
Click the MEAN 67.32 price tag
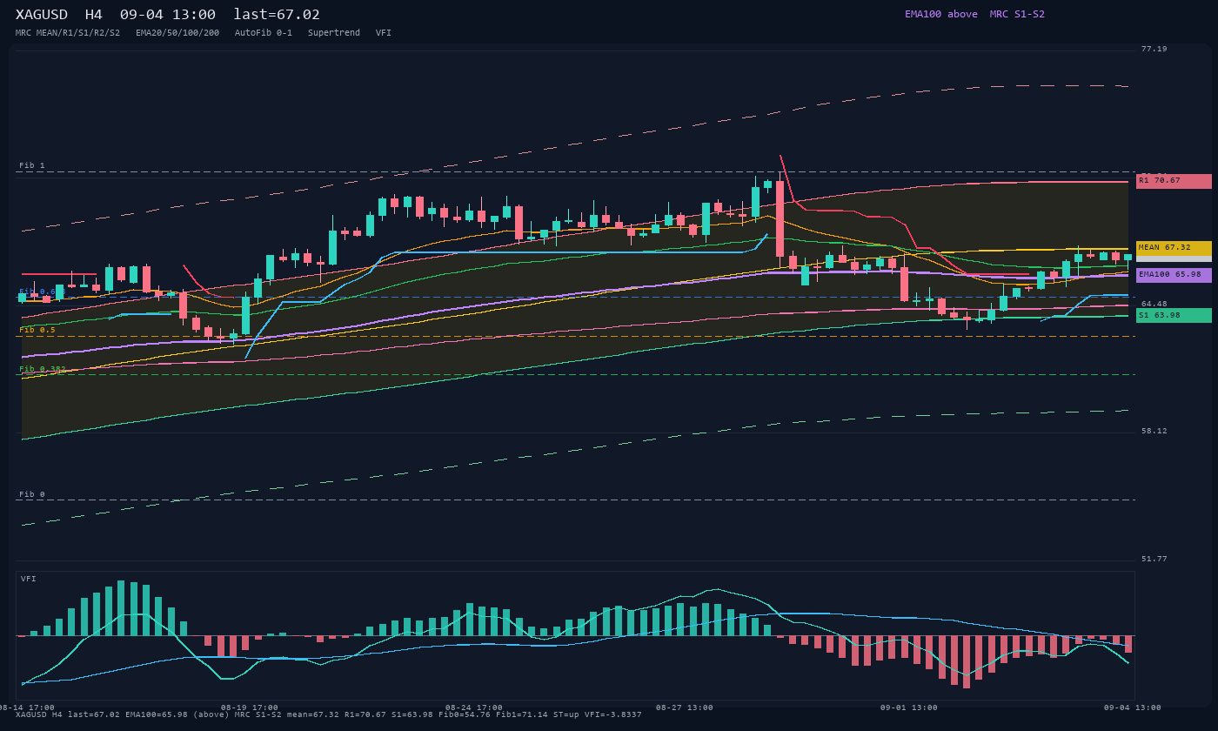1174,248
